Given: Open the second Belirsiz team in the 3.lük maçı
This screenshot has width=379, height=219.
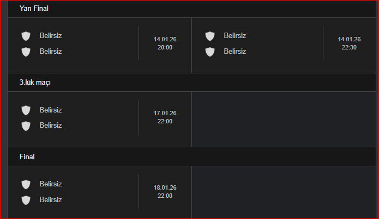Looking at the screenshot, I should coord(51,126).
